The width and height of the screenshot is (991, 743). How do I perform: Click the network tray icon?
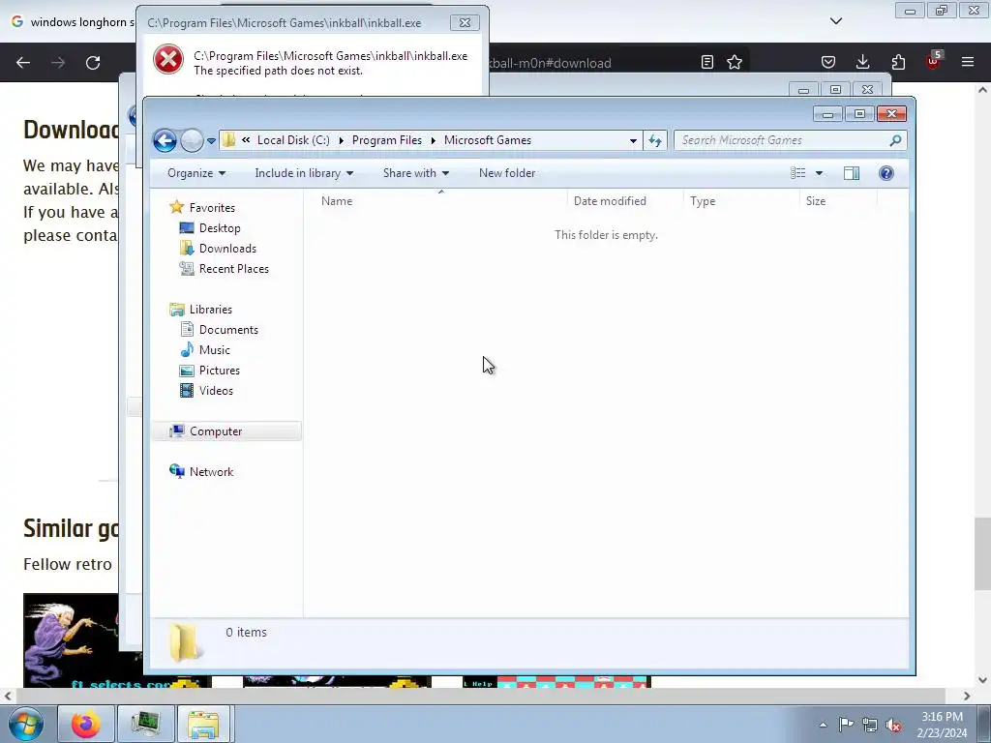(x=870, y=725)
